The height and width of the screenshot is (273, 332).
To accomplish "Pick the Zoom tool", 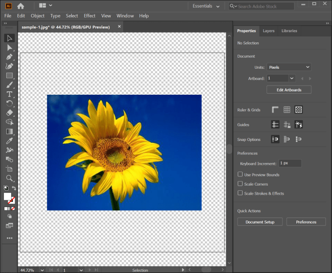I will 9,178.
